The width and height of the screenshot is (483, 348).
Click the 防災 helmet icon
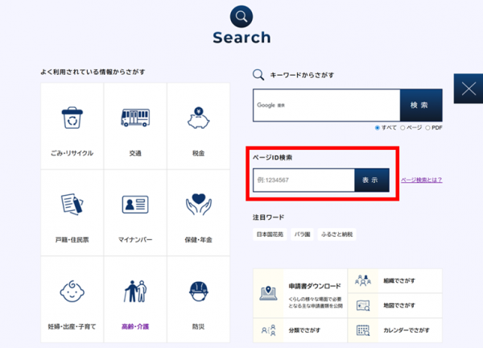click(198, 292)
